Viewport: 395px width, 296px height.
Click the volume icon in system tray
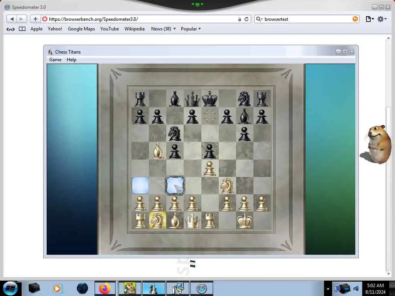coord(356,289)
